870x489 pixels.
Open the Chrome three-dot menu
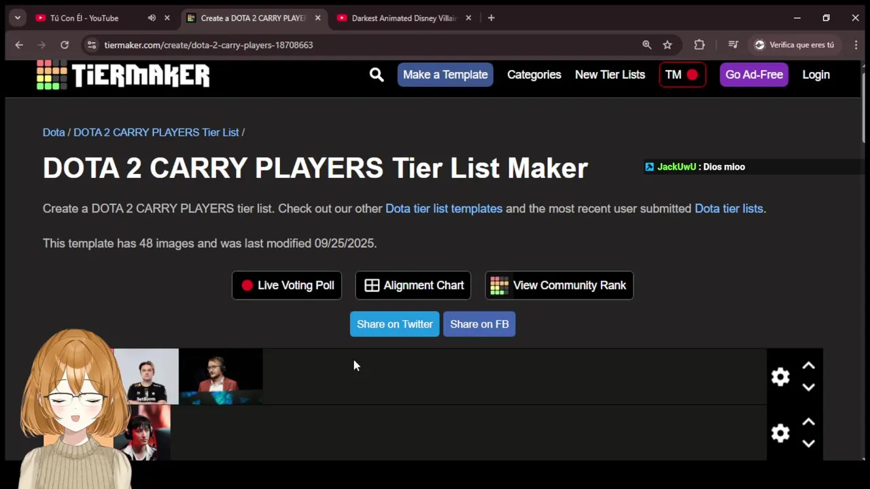[x=856, y=45]
